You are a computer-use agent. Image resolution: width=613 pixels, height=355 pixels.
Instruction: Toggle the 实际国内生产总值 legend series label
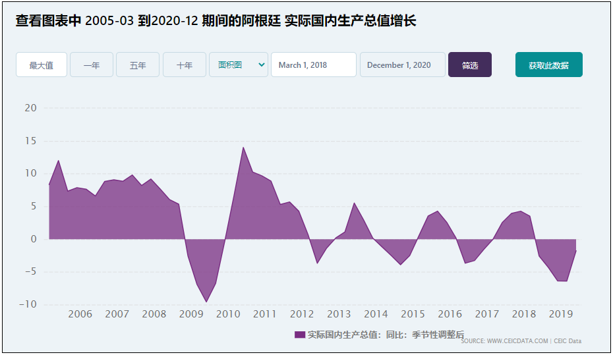(386, 335)
